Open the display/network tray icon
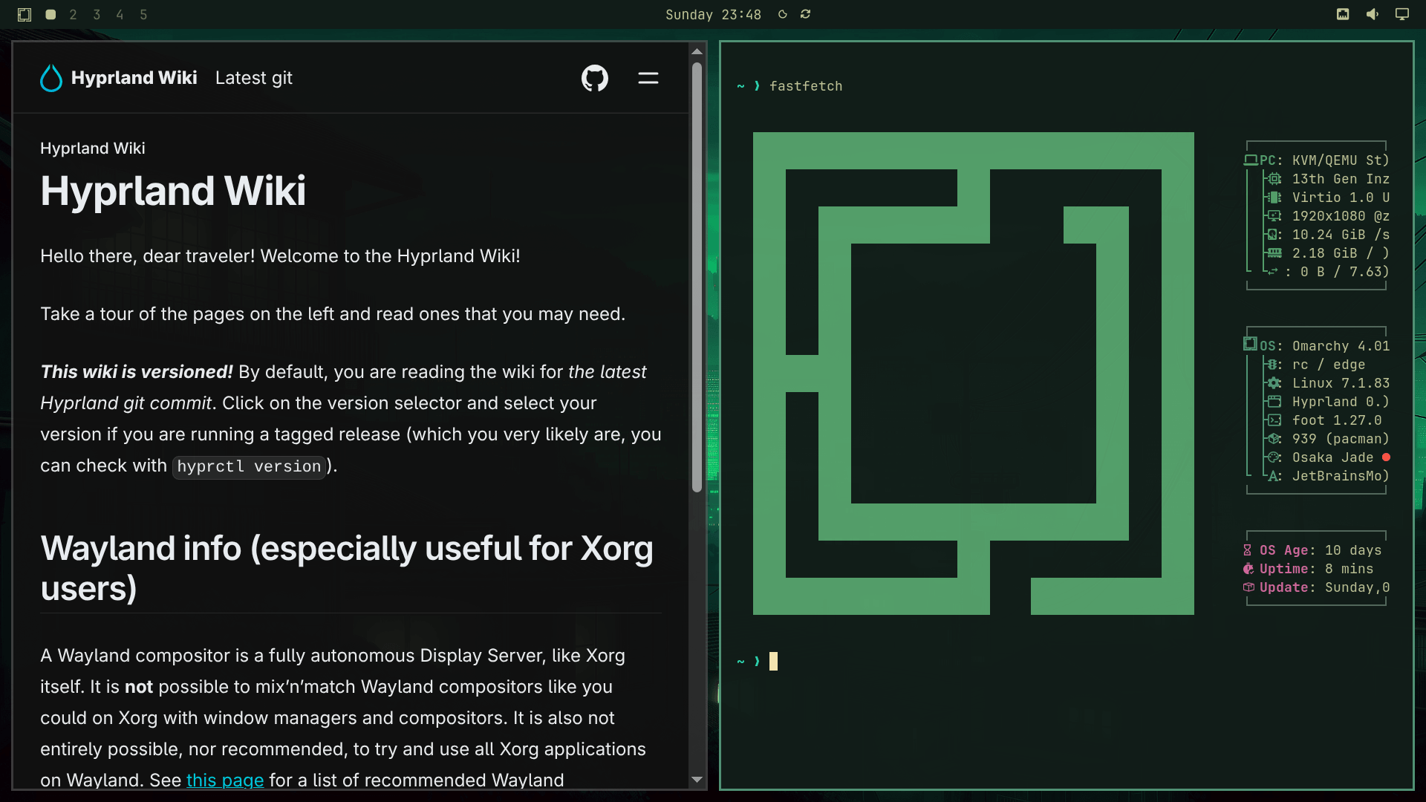Image resolution: width=1426 pixels, height=802 pixels. [x=1402, y=14]
